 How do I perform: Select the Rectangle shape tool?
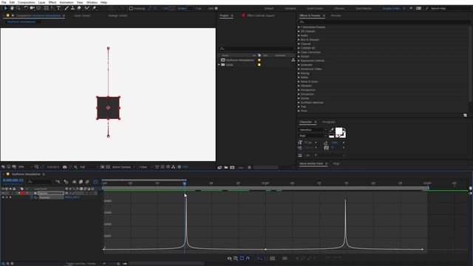[x=46, y=8]
